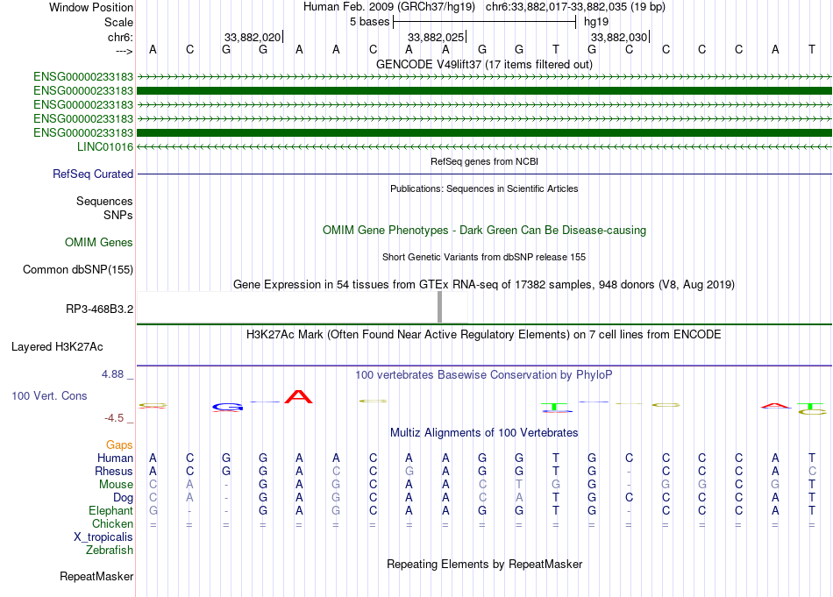Viewport: 833px width, 597px height.
Task: Click the blue G conservation logo letter
Action: [x=227, y=408]
